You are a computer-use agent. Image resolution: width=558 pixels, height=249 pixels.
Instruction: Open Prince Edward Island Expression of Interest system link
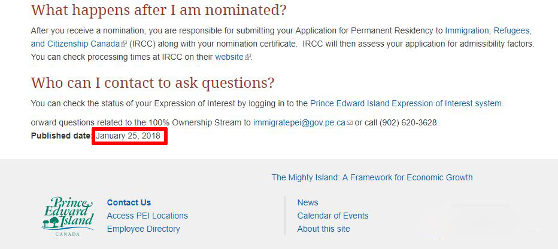coord(406,103)
